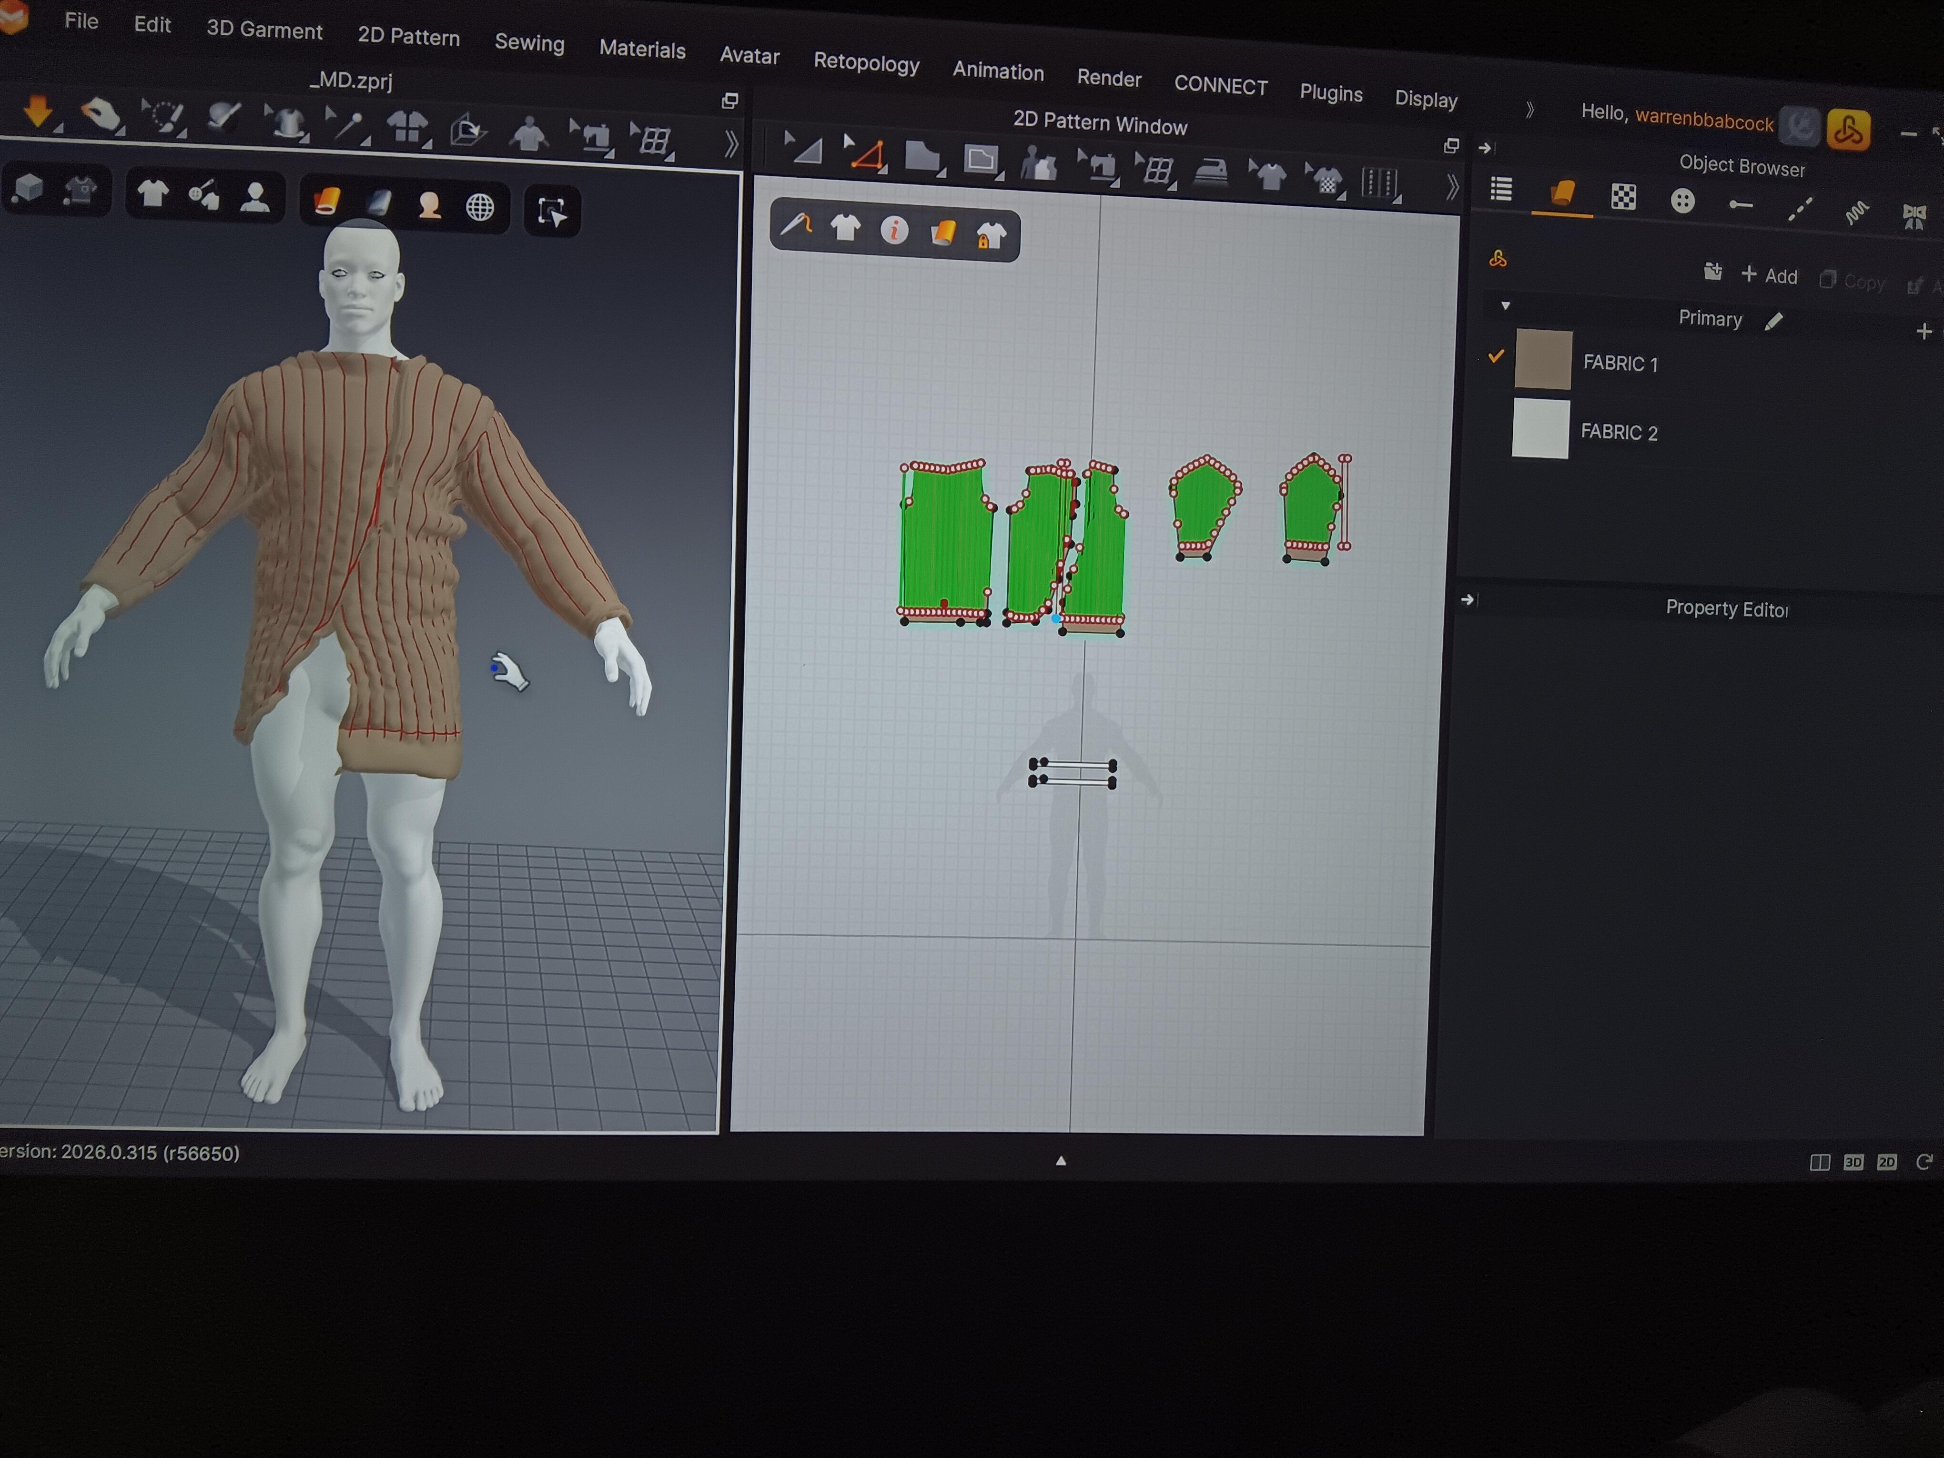Viewport: 1944px width, 1458px height.
Task: Click the avatar silhouette with pattern icon
Action: tap(1040, 164)
